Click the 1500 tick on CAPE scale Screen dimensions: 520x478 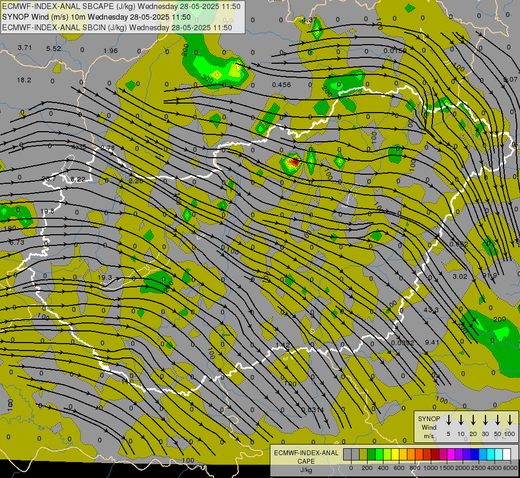(447, 468)
